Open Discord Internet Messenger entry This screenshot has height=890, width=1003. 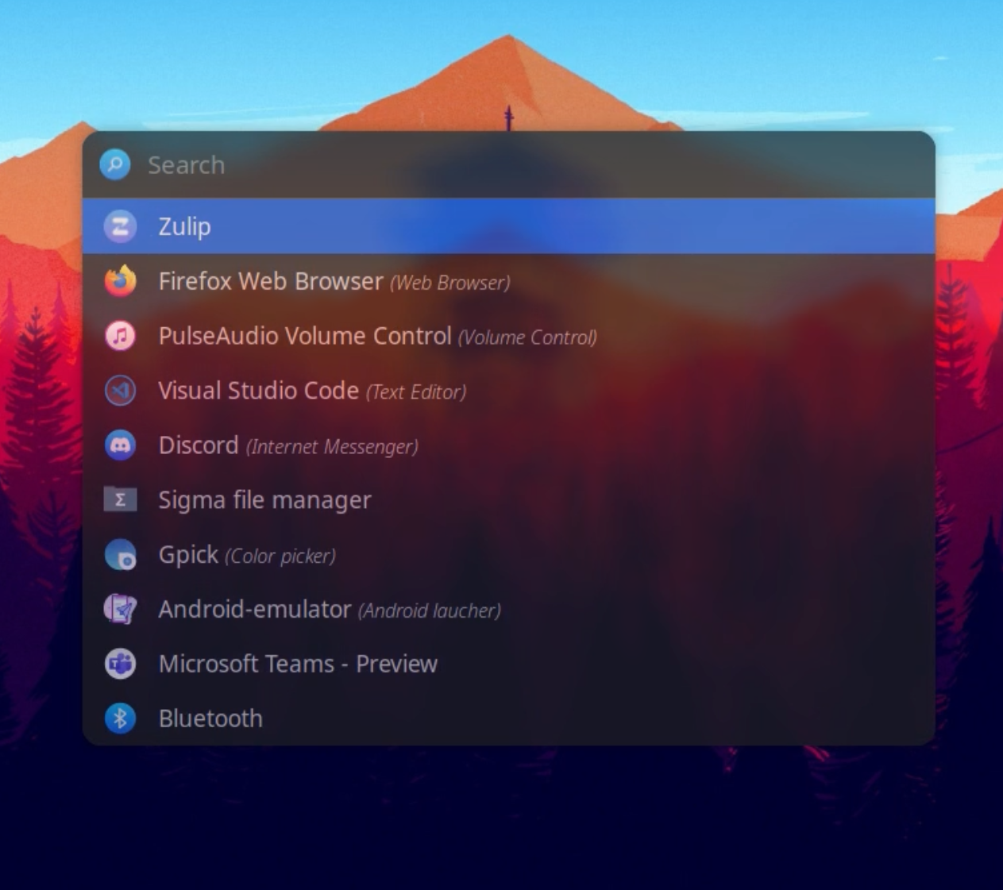[508, 445]
